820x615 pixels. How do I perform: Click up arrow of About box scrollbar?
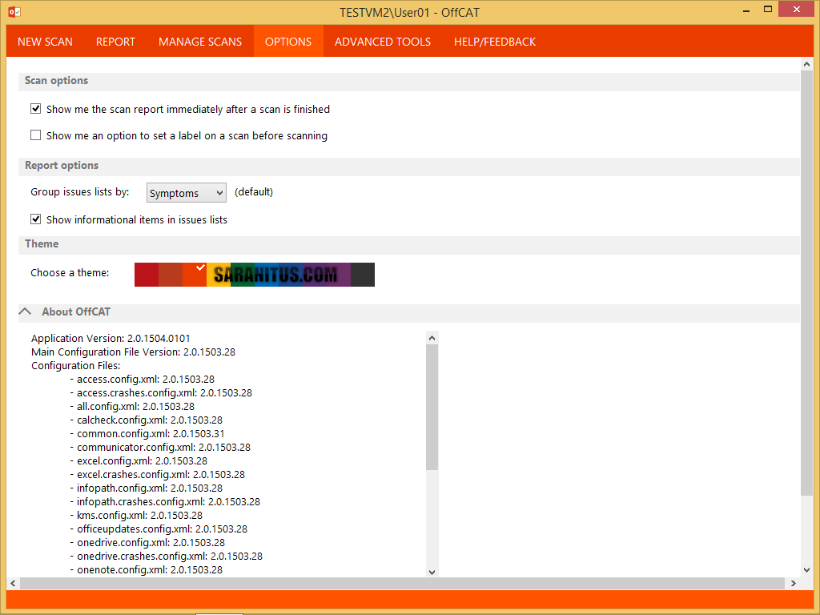click(432, 338)
